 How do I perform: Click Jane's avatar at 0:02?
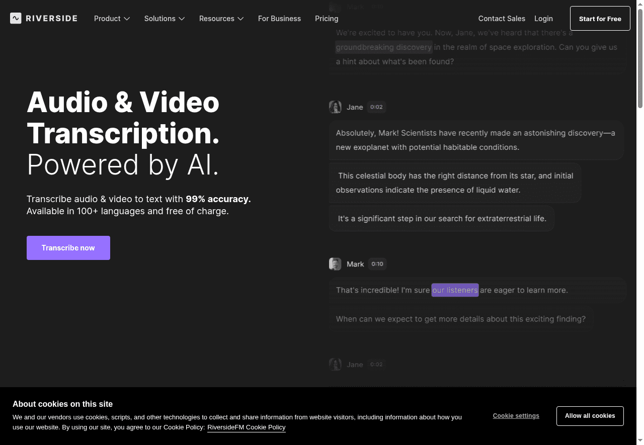pyautogui.click(x=335, y=107)
